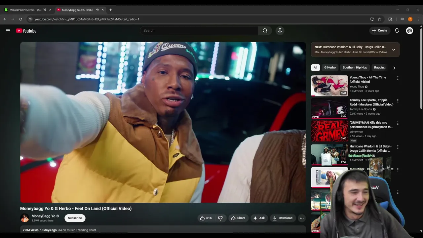Download the Feet On Land video
The image size is (423, 238).
(x=283, y=218)
